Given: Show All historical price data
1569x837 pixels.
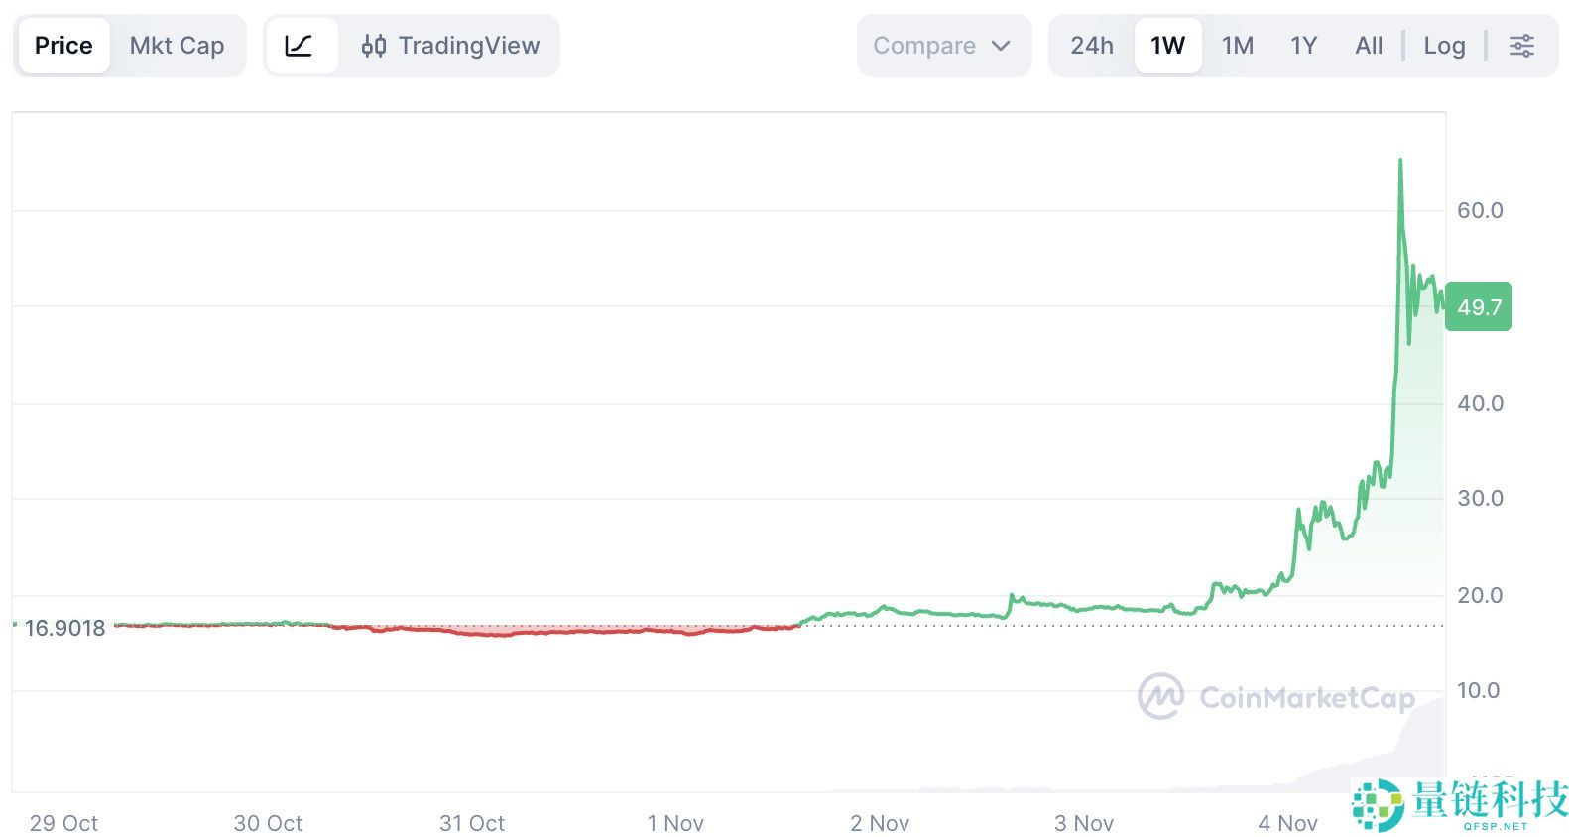Looking at the screenshot, I should (1368, 45).
